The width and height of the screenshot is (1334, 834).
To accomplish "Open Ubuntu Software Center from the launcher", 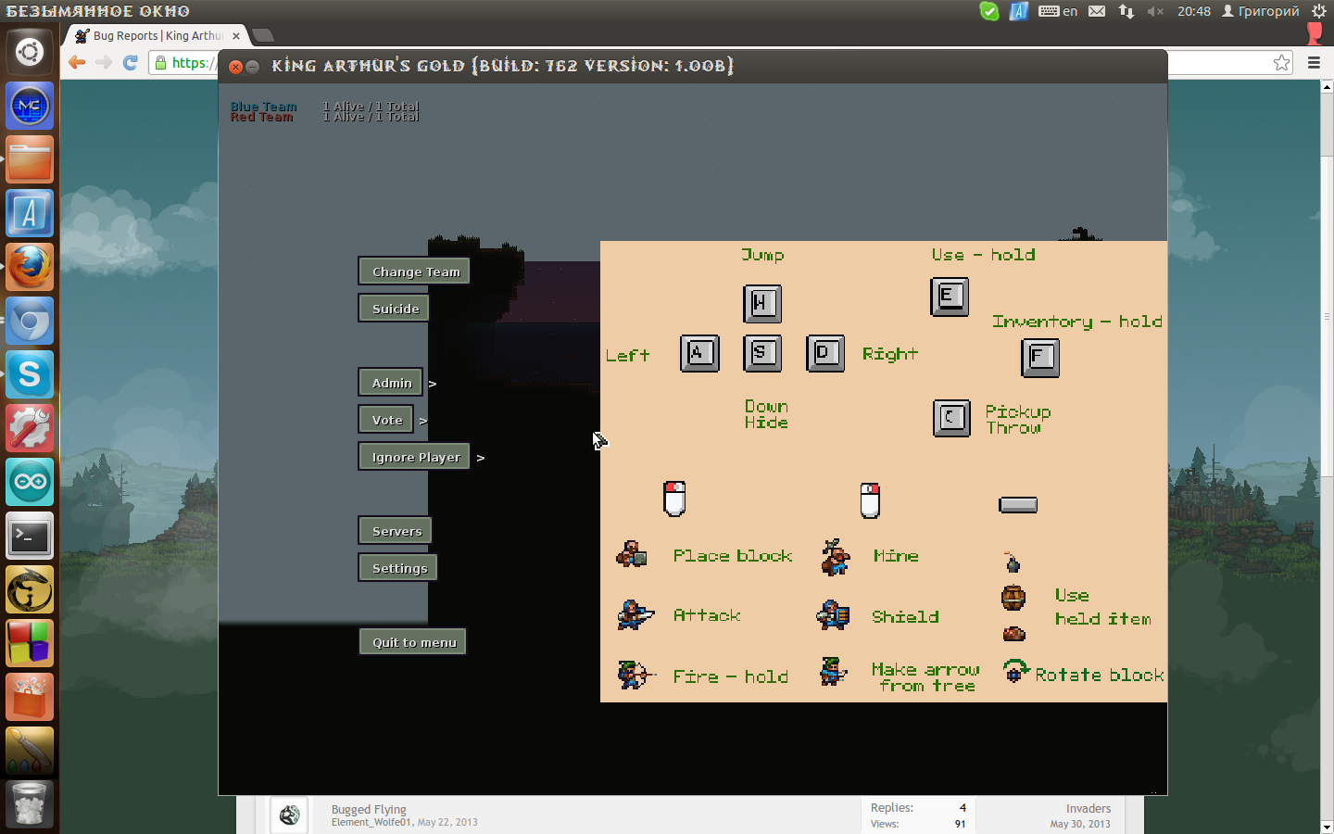I will [30, 697].
